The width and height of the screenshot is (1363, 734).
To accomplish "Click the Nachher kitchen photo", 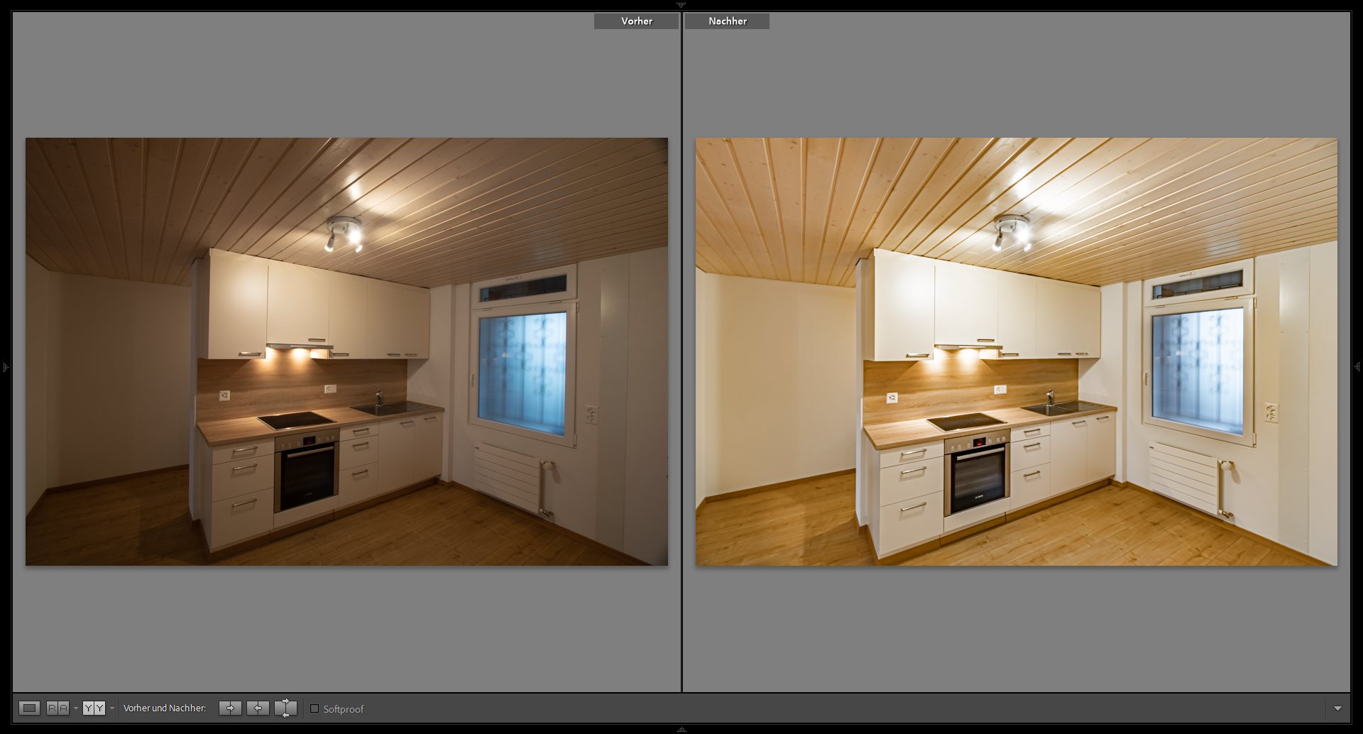I will coord(1016,351).
